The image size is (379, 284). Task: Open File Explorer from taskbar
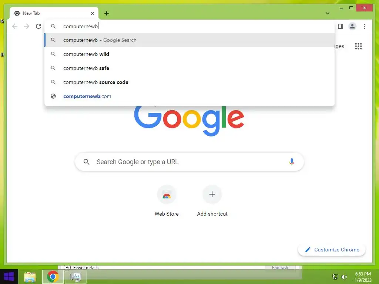point(30,277)
